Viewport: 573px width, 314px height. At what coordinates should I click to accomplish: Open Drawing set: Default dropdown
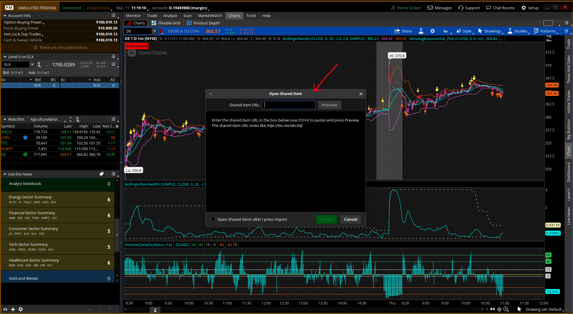(x=545, y=309)
